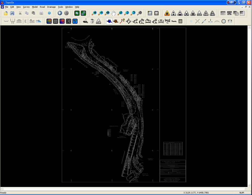Click the ground cross-section line icon
252x195 pixels.
(x=6, y=21)
